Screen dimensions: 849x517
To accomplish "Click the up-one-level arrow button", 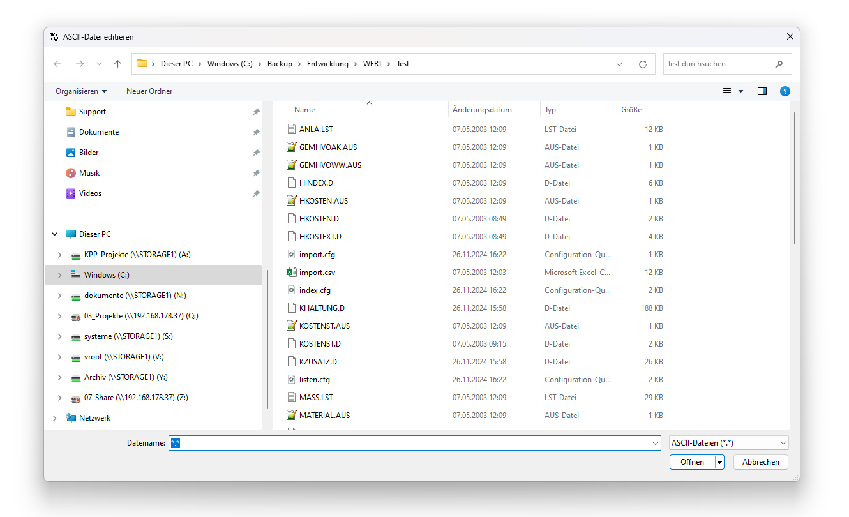I will (117, 64).
